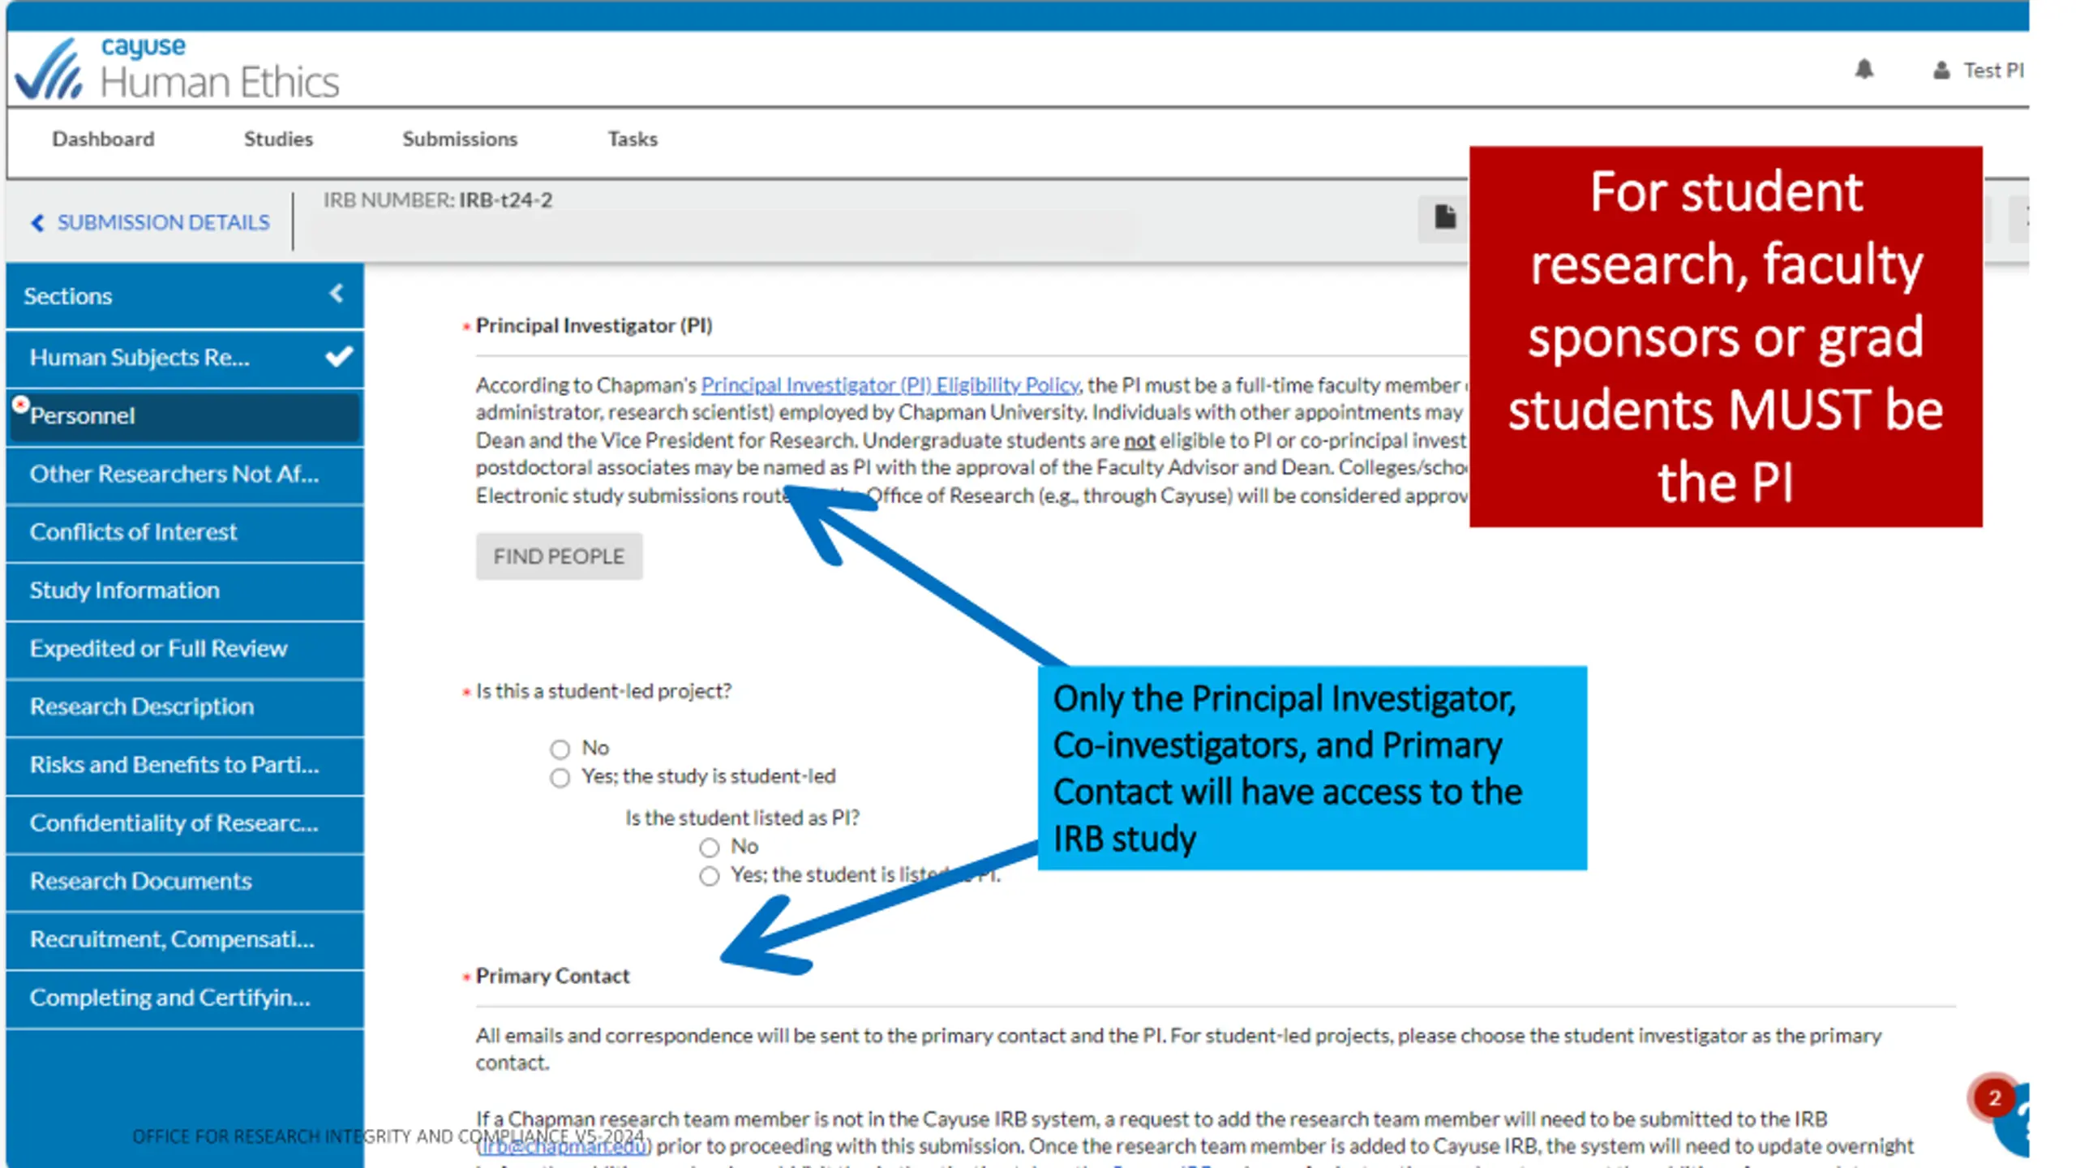Open Study Information section
2076x1168 pixels.
pos(185,590)
